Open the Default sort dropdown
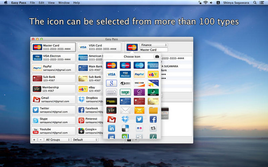 point(85,140)
